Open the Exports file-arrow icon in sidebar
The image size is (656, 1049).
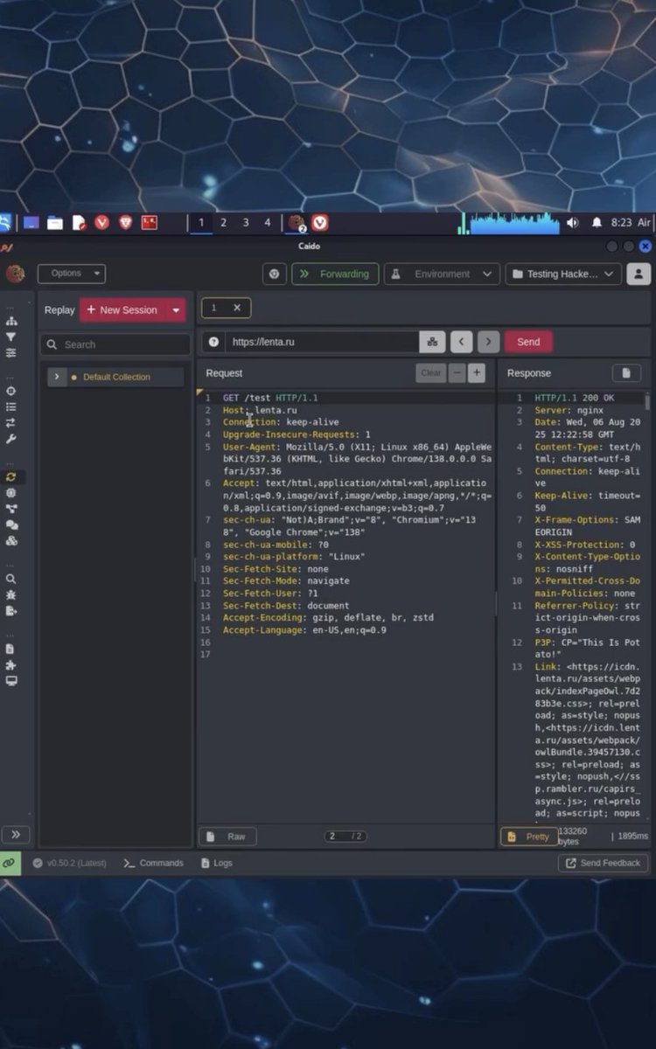point(11,610)
